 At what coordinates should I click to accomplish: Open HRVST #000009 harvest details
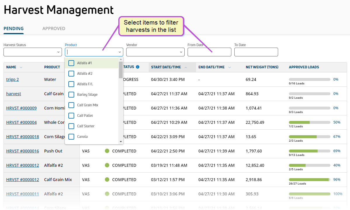21,108
